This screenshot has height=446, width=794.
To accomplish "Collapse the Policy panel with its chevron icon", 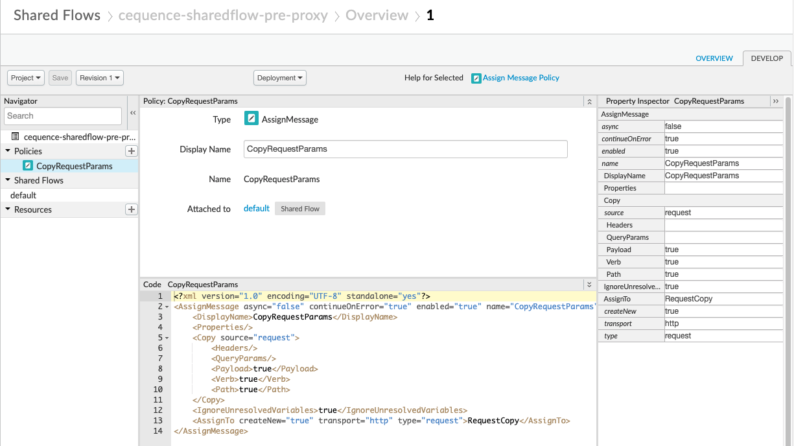I will pos(589,101).
